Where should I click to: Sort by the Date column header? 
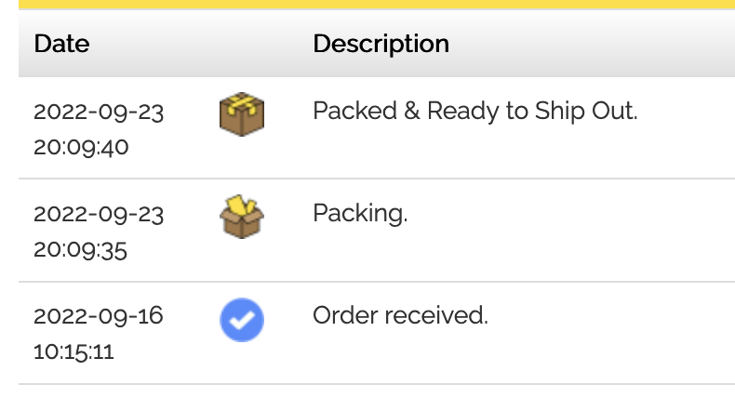coord(61,44)
